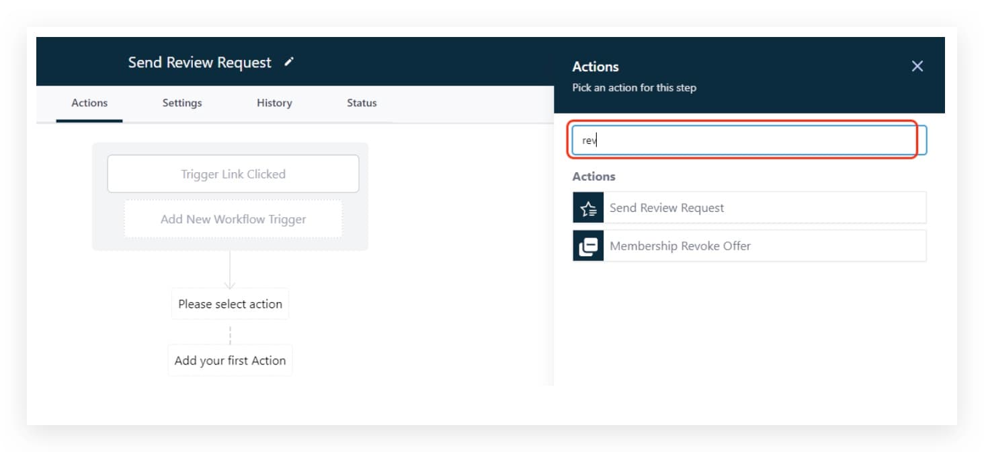Choose the Membership Revoke Offer action label
984x452 pixels.
[680, 246]
